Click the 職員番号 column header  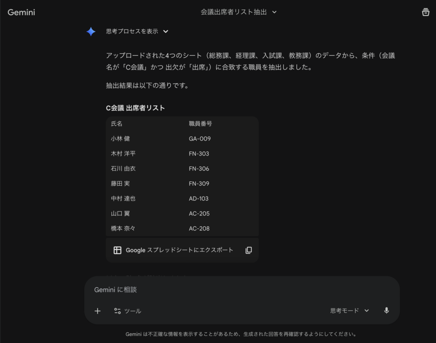pos(200,124)
